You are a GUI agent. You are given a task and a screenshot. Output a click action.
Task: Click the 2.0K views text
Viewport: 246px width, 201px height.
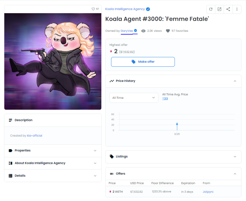coord(154,31)
